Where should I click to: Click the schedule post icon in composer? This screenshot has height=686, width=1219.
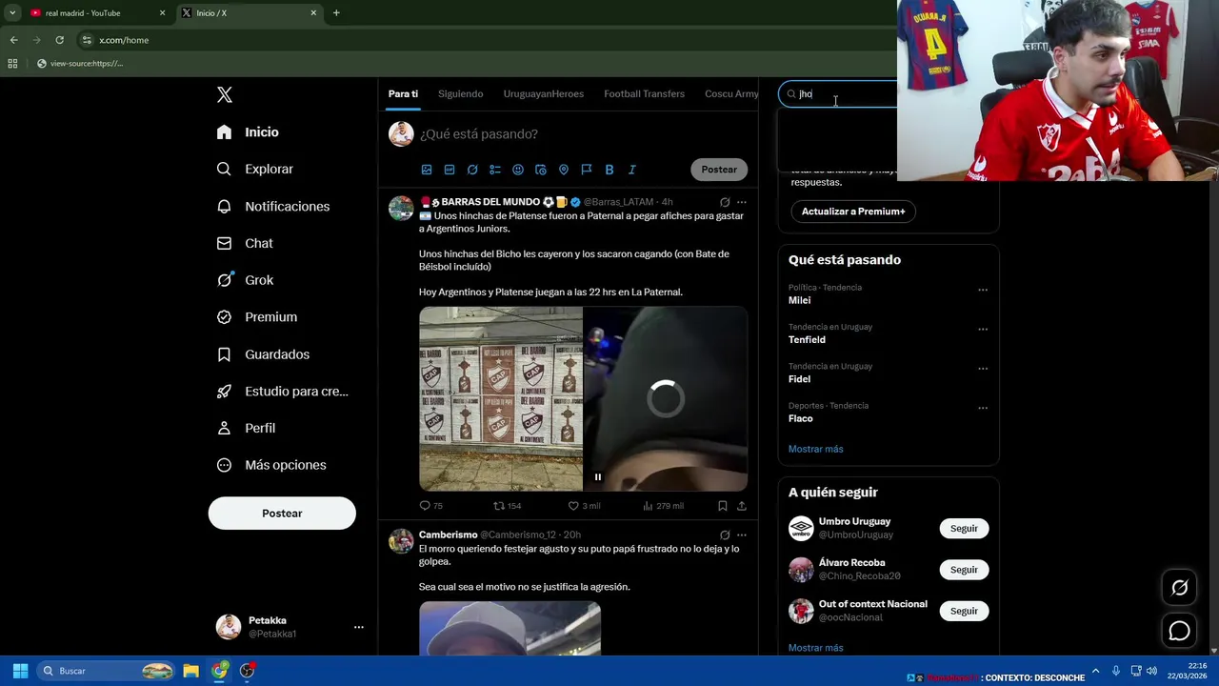(x=541, y=170)
